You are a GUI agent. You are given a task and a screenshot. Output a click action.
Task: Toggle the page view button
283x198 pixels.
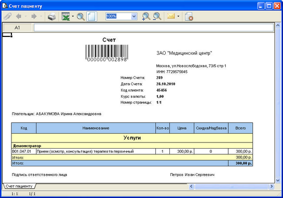[92, 17]
